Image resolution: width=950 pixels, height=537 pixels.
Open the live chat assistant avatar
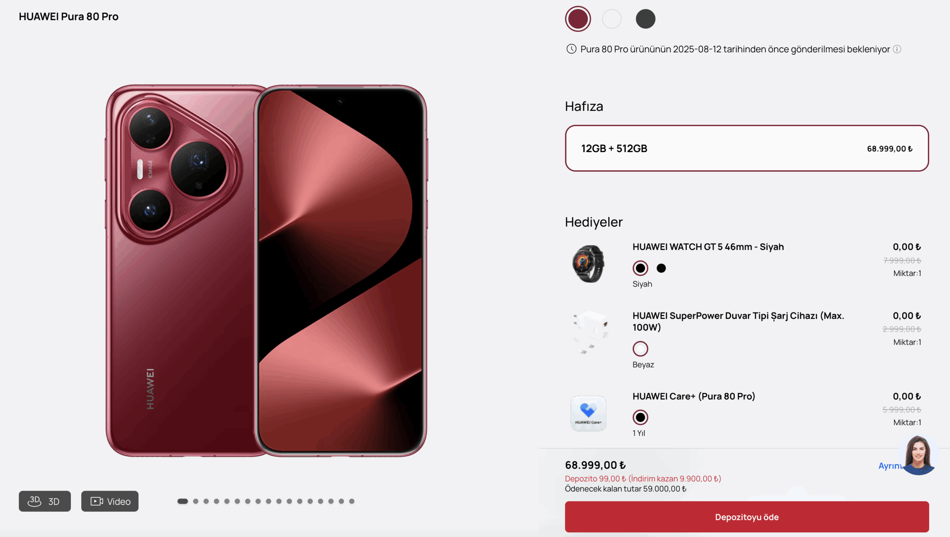click(x=918, y=455)
